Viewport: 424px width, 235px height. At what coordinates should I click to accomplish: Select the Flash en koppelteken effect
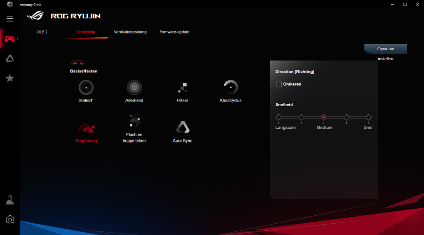click(134, 128)
